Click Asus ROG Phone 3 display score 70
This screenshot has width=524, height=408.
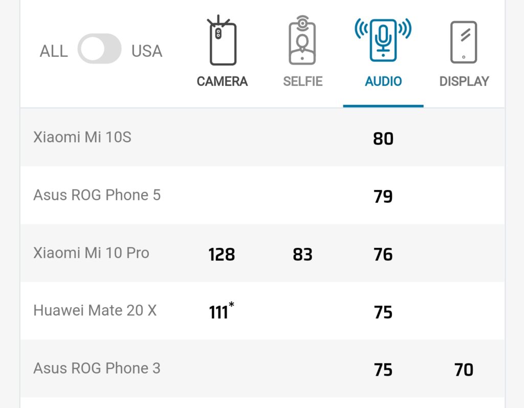464,370
